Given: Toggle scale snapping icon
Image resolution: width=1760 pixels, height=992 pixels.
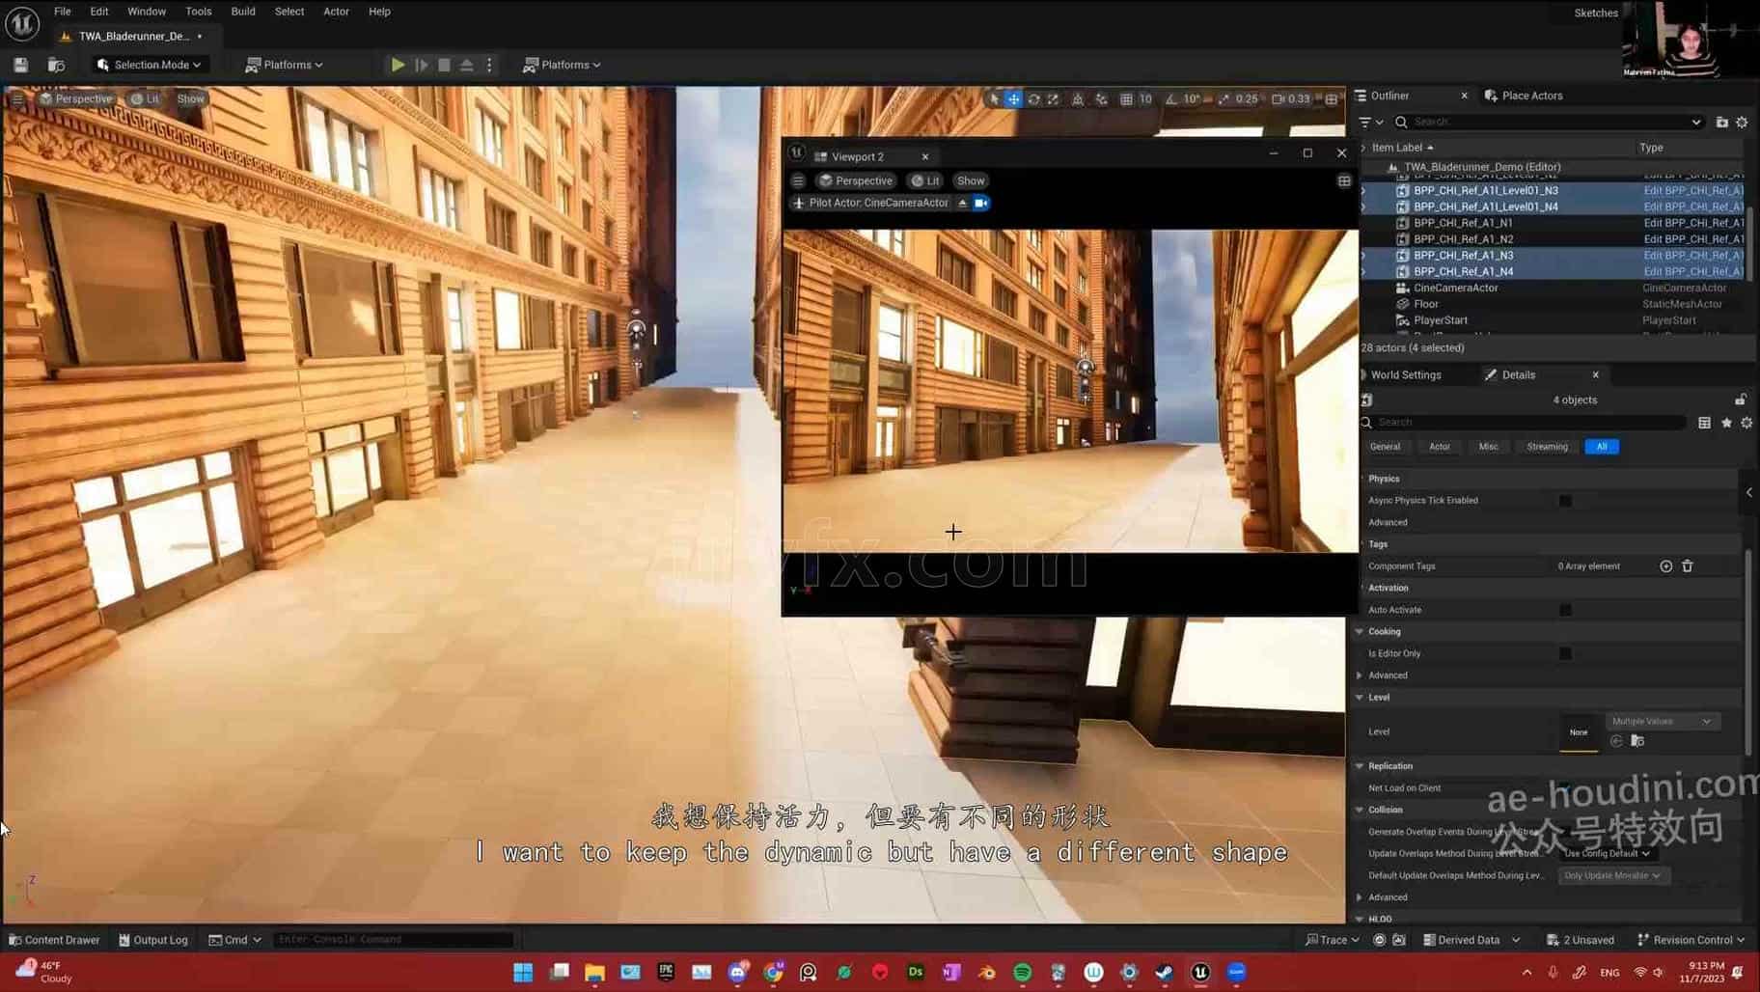Looking at the screenshot, I should pyautogui.click(x=1224, y=98).
